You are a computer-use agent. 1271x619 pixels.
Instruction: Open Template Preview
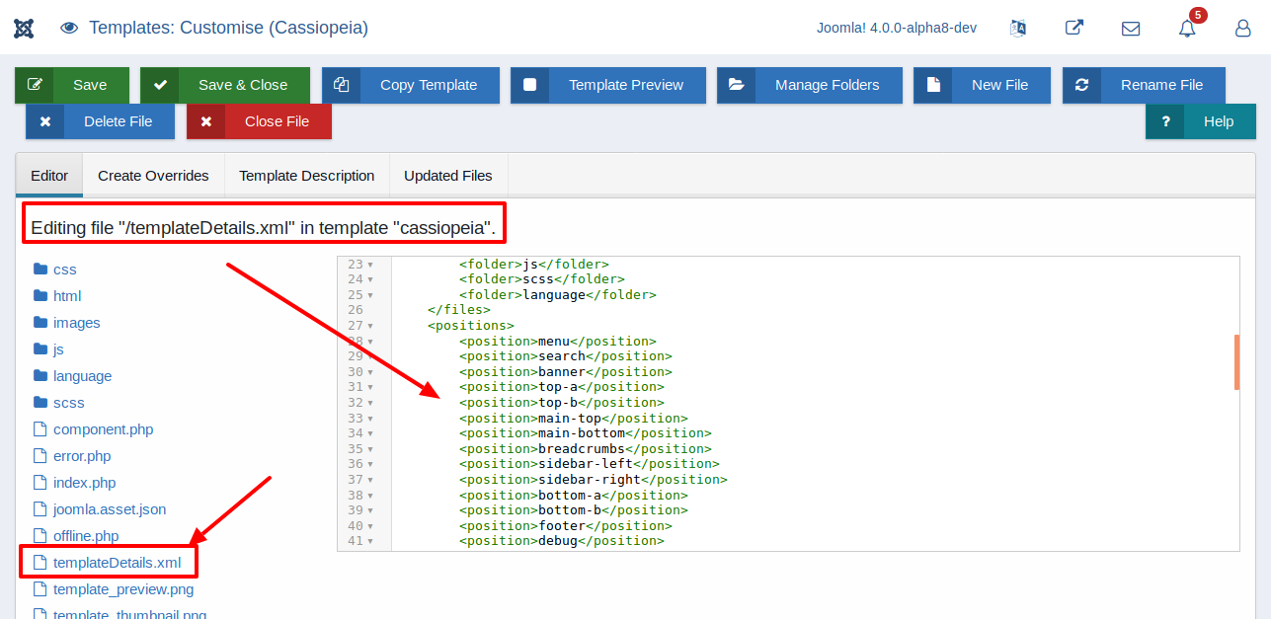tap(608, 85)
